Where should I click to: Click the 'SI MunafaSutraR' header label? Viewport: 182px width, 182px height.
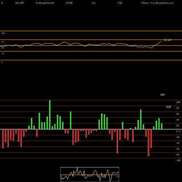pos(45,3)
